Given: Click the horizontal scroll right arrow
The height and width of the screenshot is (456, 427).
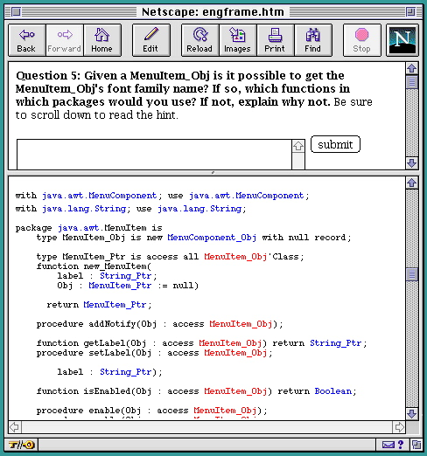Looking at the screenshot, I should click(399, 427).
